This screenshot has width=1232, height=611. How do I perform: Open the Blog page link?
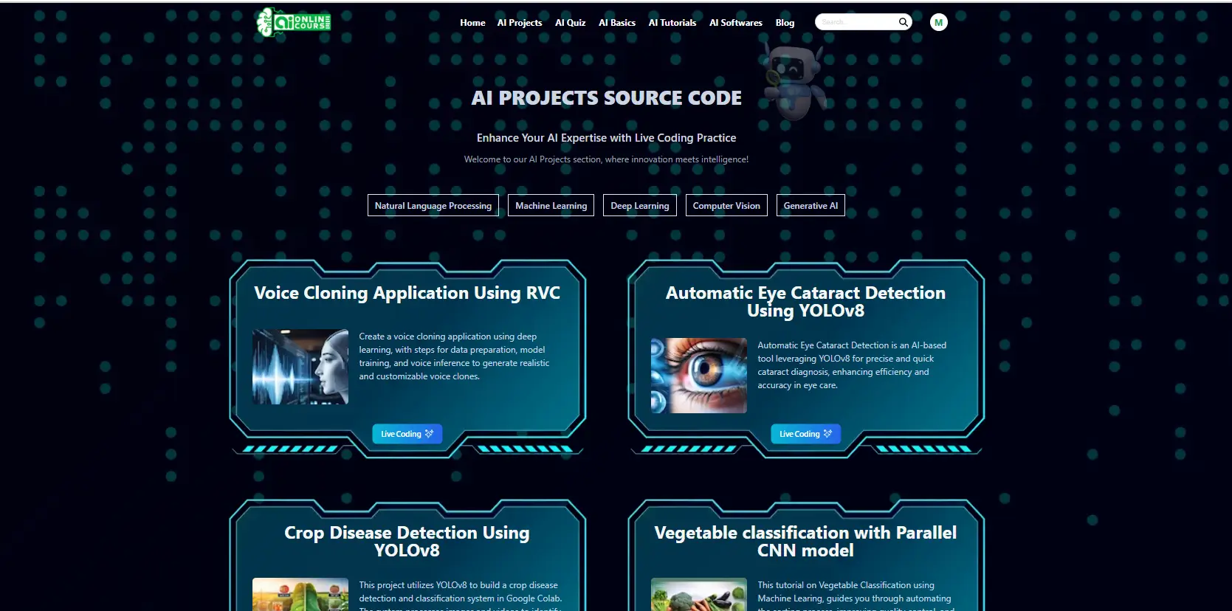click(785, 23)
